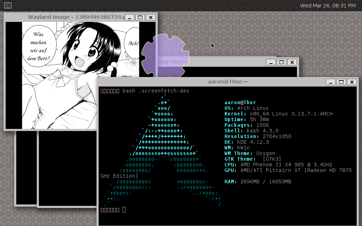Click the 'Resolution: 2704x1050' line
Image resolution: width=362 pixels, height=226 pixels.
[x=258, y=136]
